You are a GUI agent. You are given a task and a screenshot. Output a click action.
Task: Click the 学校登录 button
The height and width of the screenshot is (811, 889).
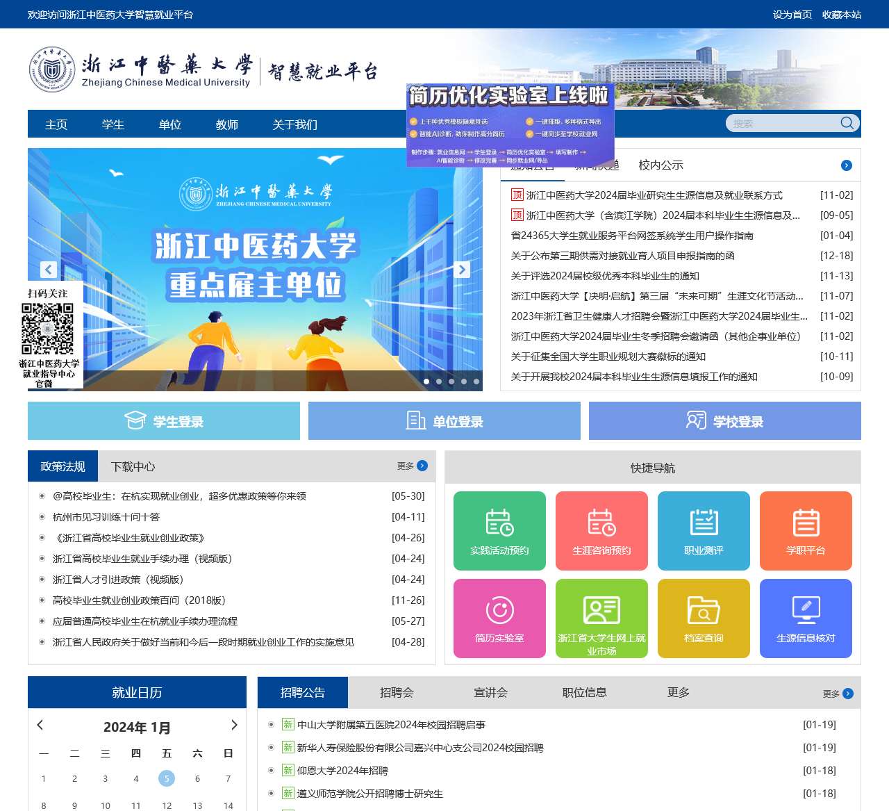point(725,421)
